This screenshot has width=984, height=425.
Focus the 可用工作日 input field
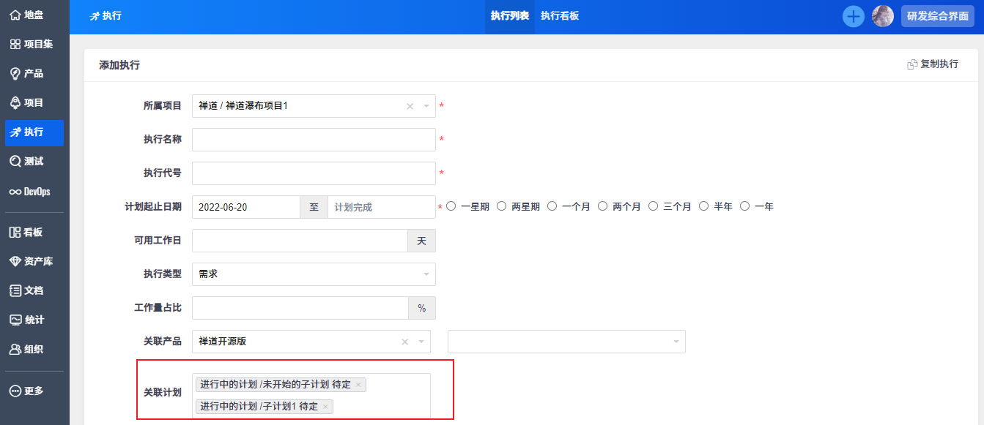(300, 241)
